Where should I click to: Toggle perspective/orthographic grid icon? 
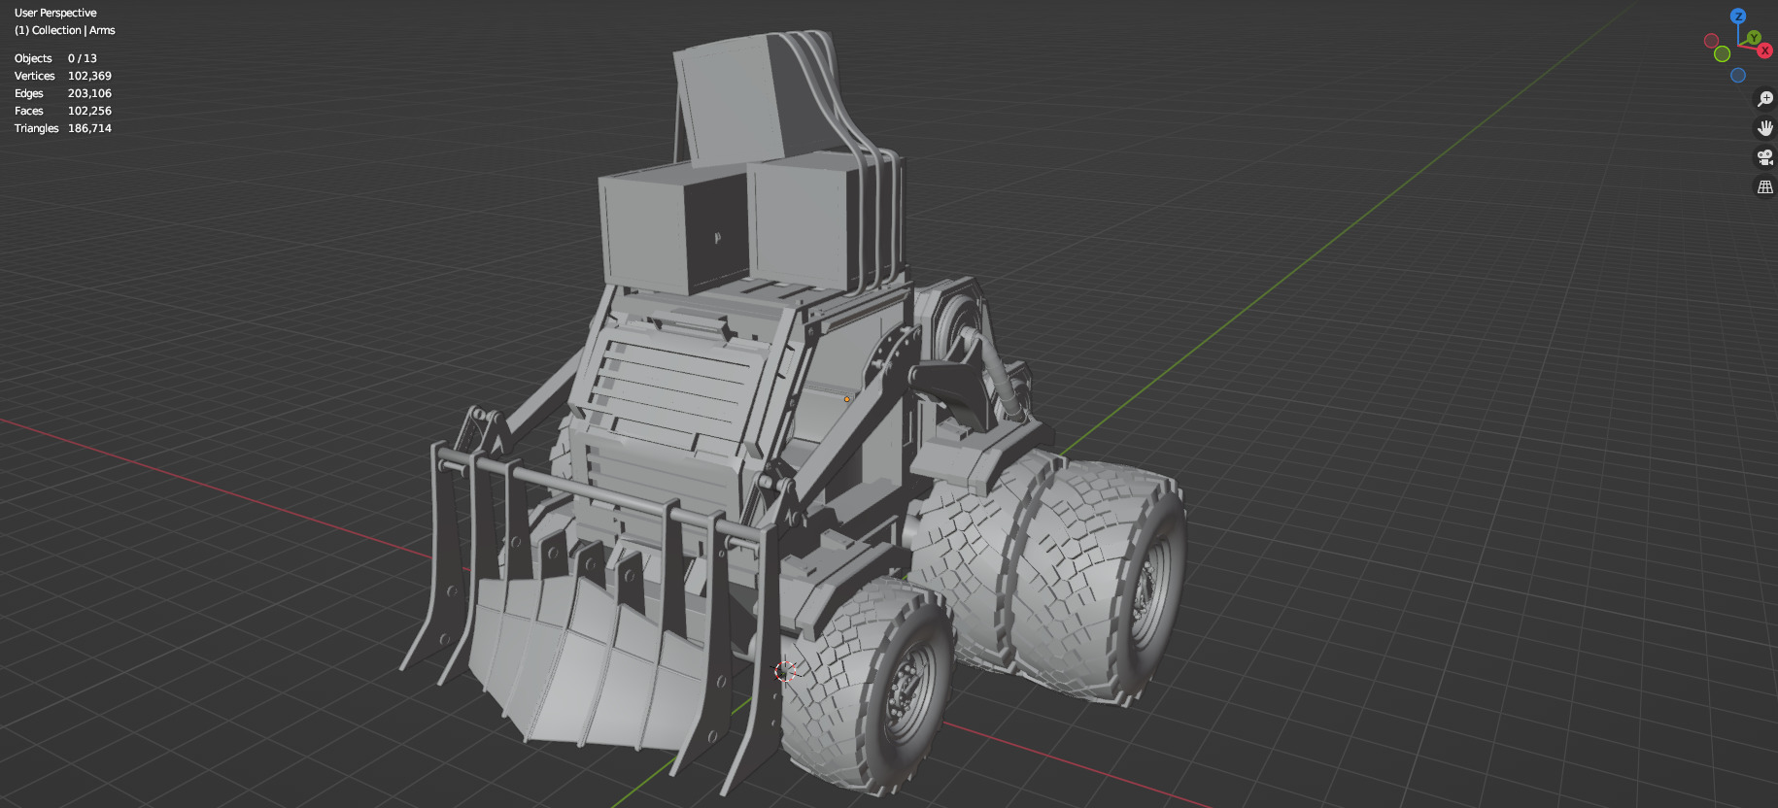point(1765,186)
